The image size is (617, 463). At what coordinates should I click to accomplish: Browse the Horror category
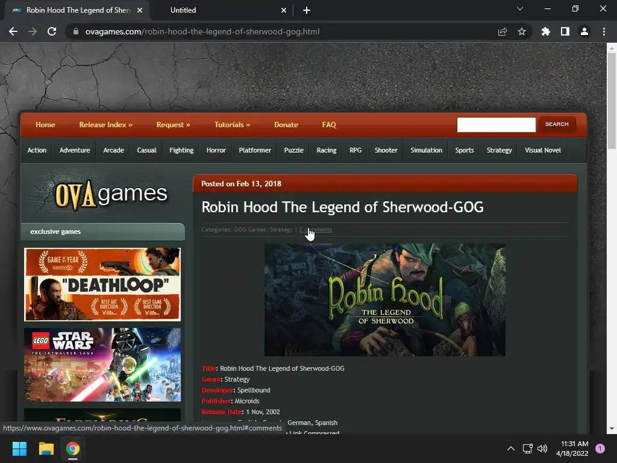point(216,150)
